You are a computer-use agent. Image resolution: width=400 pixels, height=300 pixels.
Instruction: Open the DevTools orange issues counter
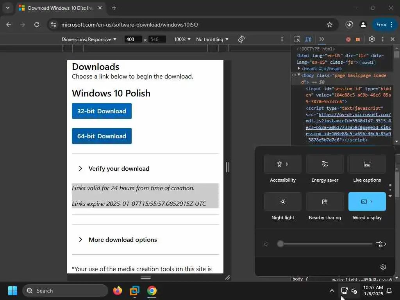[x=358, y=39]
